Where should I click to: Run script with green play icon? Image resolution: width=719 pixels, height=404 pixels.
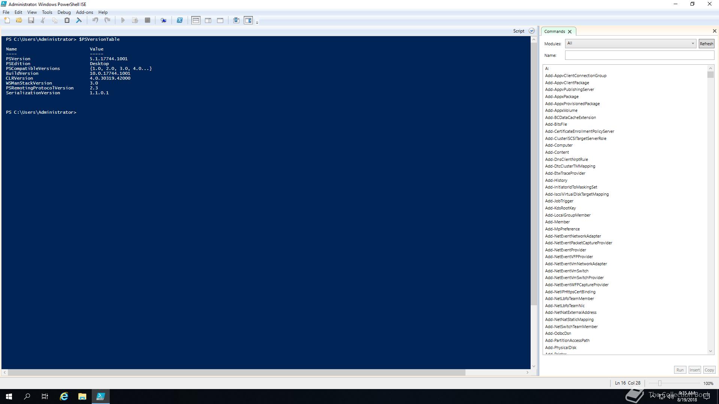(x=123, y=21)
